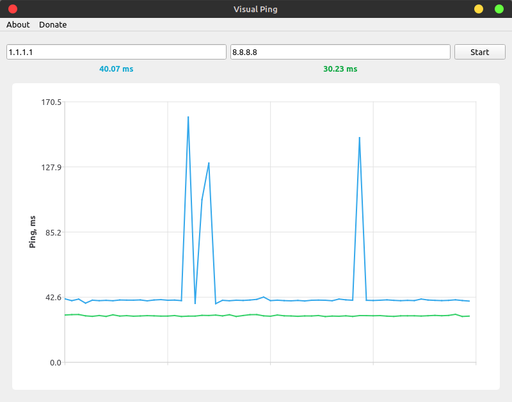Click the Start button

[479, 52]
